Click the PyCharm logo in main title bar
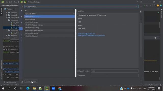 point(3,2)
